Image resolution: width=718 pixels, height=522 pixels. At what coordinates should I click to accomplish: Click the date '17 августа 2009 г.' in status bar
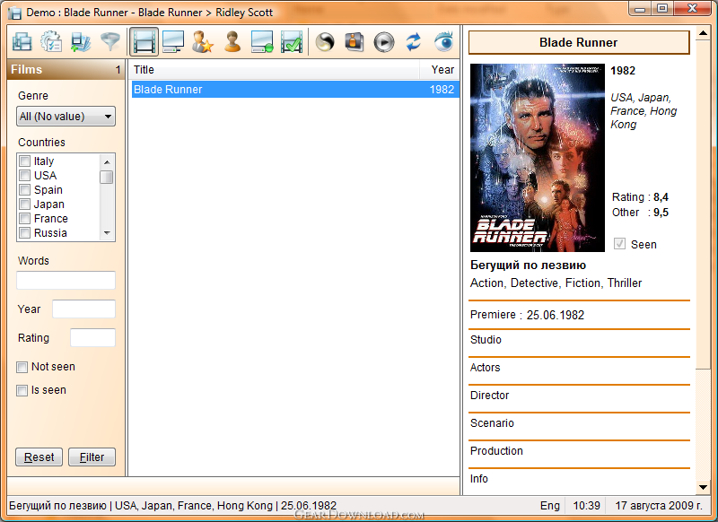(659, 506)
